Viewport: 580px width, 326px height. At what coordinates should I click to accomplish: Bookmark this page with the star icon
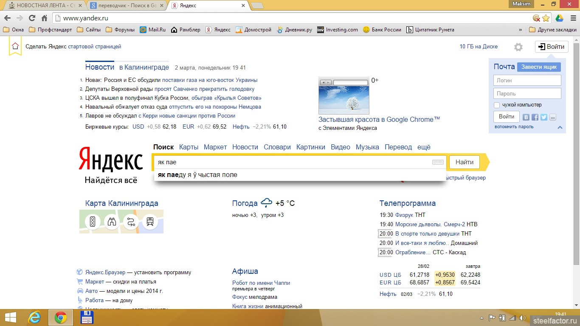[x=546, y=18]
